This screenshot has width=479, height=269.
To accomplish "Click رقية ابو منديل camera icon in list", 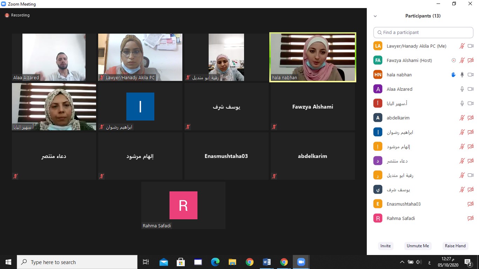I will point(471,175).
